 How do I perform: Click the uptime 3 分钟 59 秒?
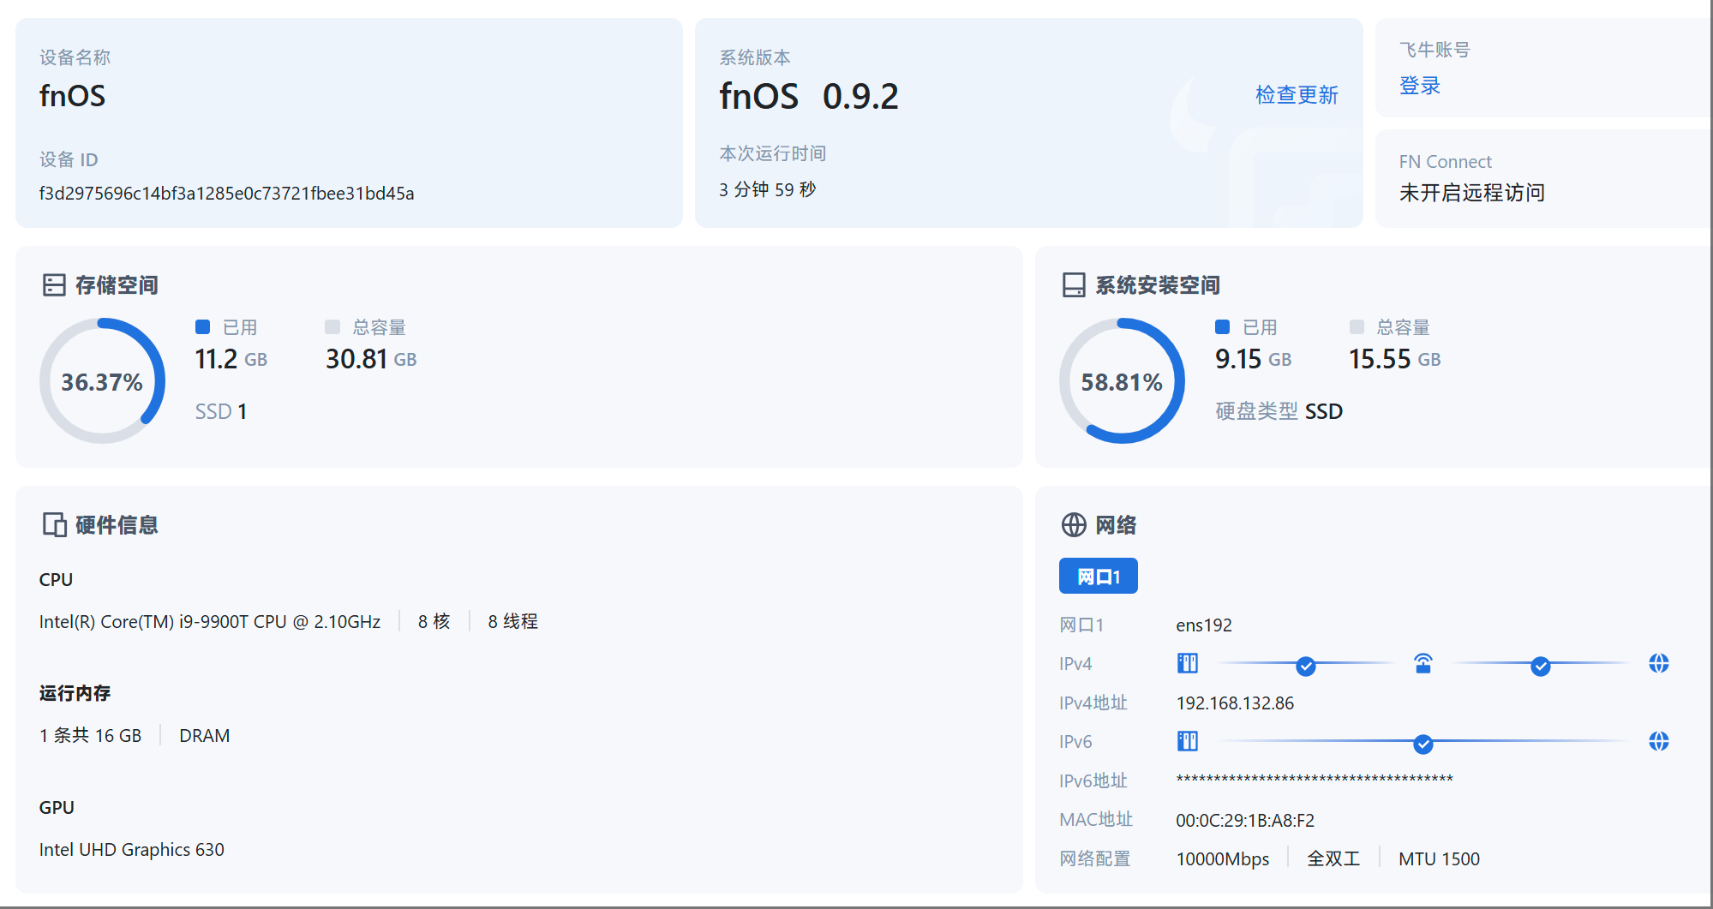pos(768,189)
